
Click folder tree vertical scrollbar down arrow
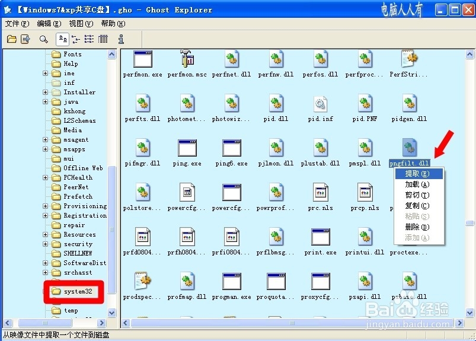pos(112,313)
